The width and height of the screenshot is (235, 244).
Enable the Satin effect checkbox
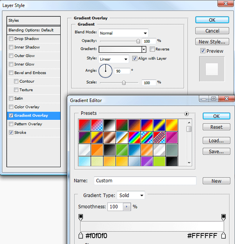point(11,98)
